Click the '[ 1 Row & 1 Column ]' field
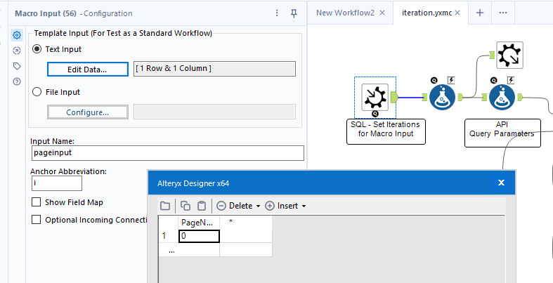Screen dimensions: 553x283 tap(214, 69)
